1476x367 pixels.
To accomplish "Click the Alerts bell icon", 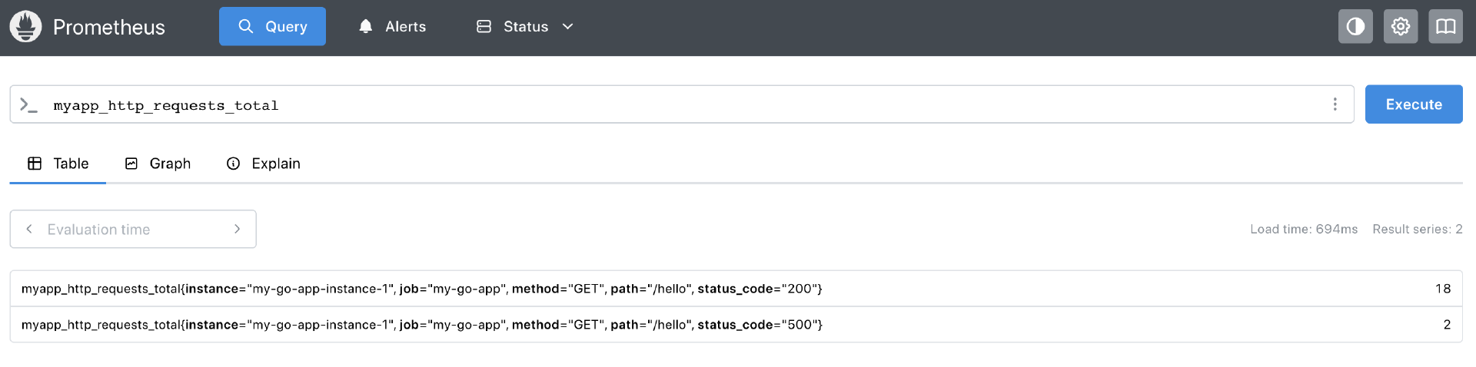I will tap(366, 27).
